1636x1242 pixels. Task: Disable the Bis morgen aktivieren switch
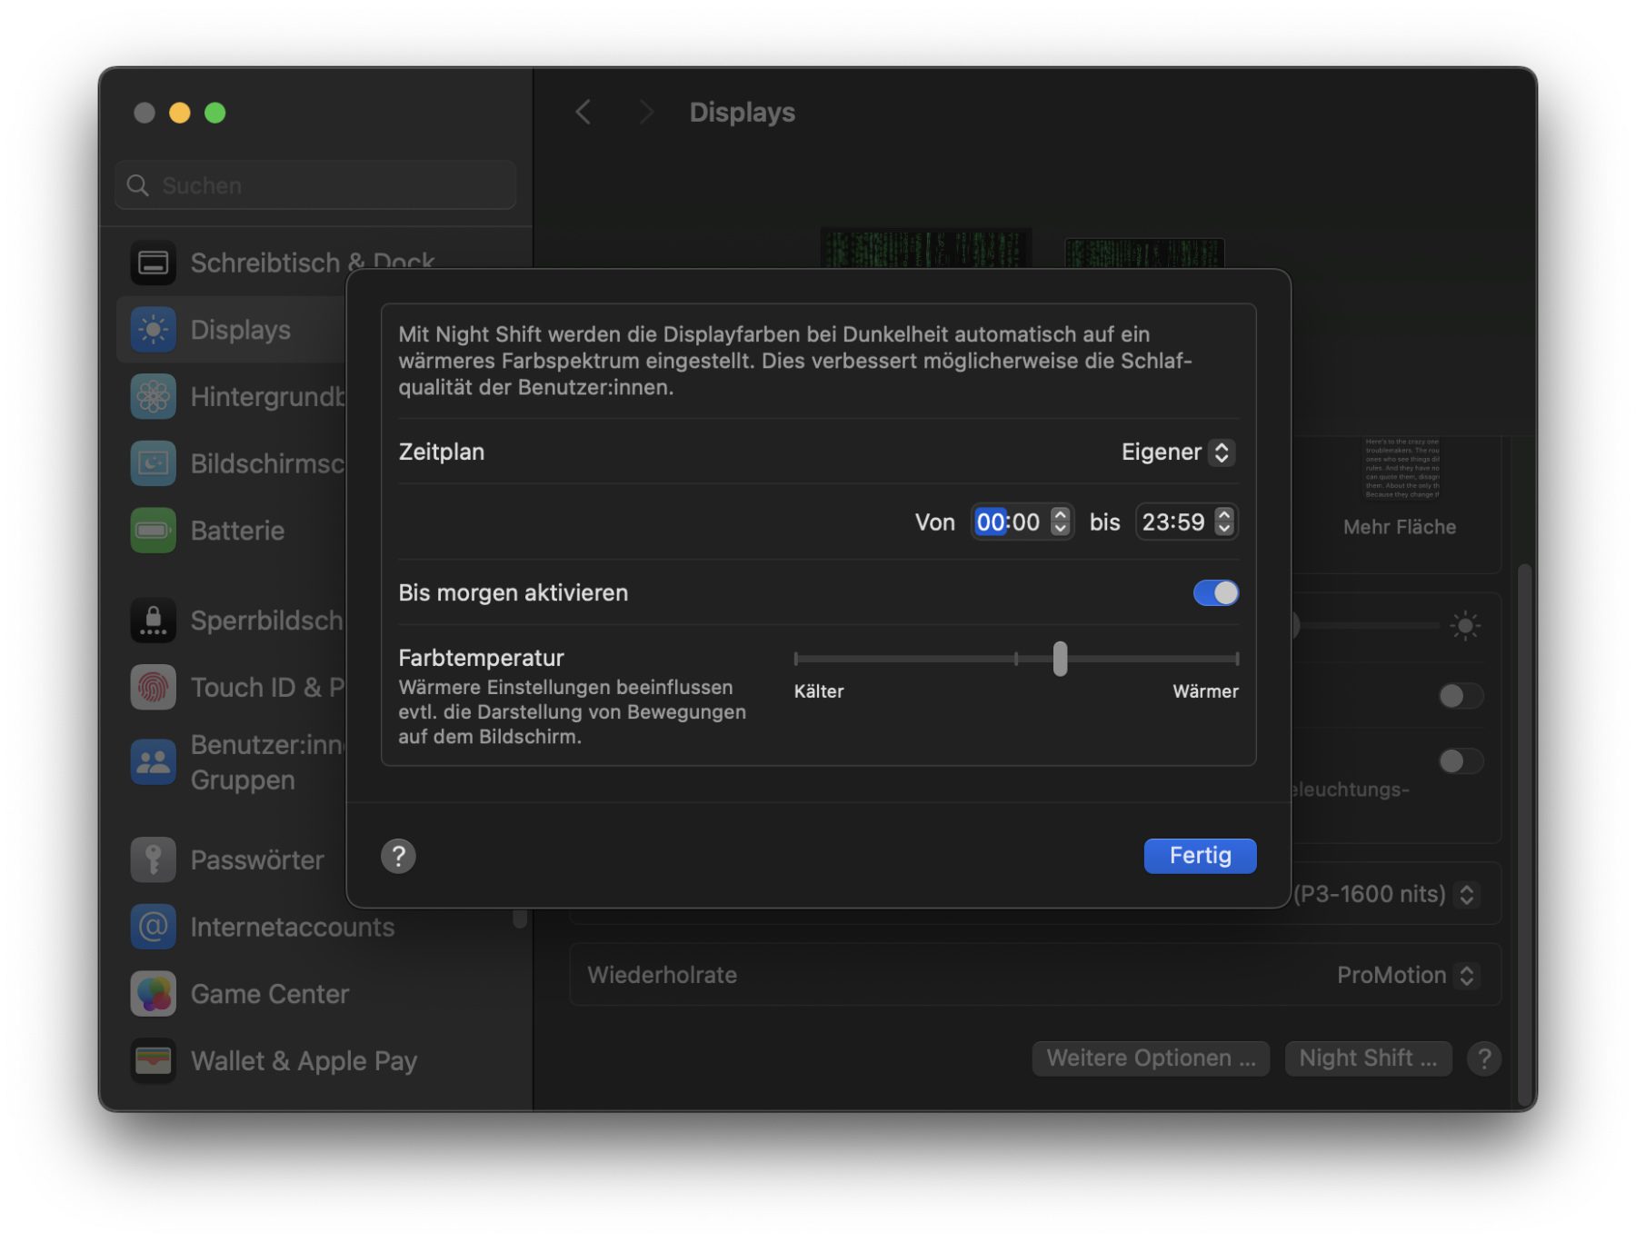click(x=1215, y=593)
